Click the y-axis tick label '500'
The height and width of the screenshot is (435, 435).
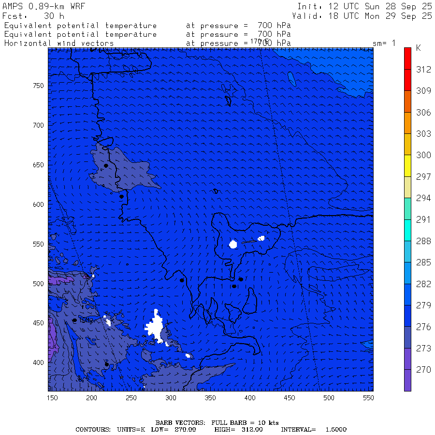pos(38,284)
